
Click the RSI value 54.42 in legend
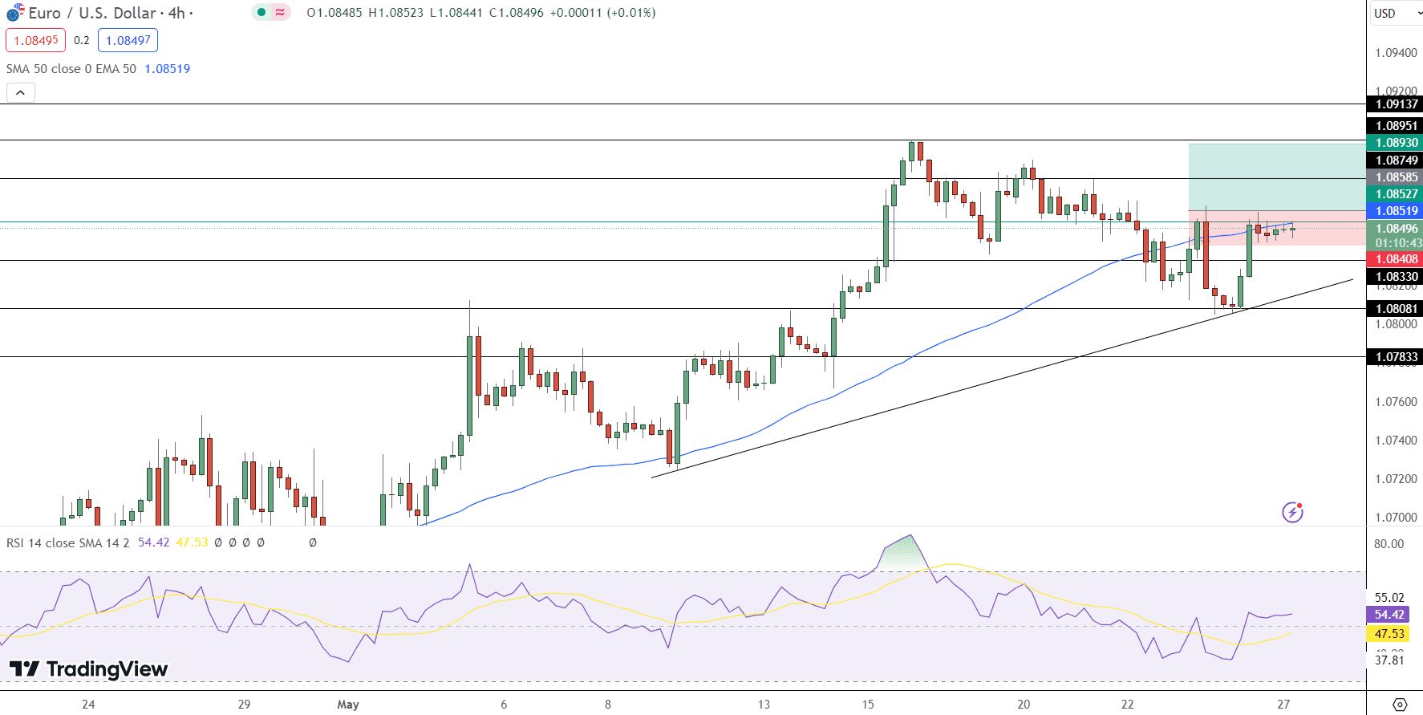coord(154,543)
